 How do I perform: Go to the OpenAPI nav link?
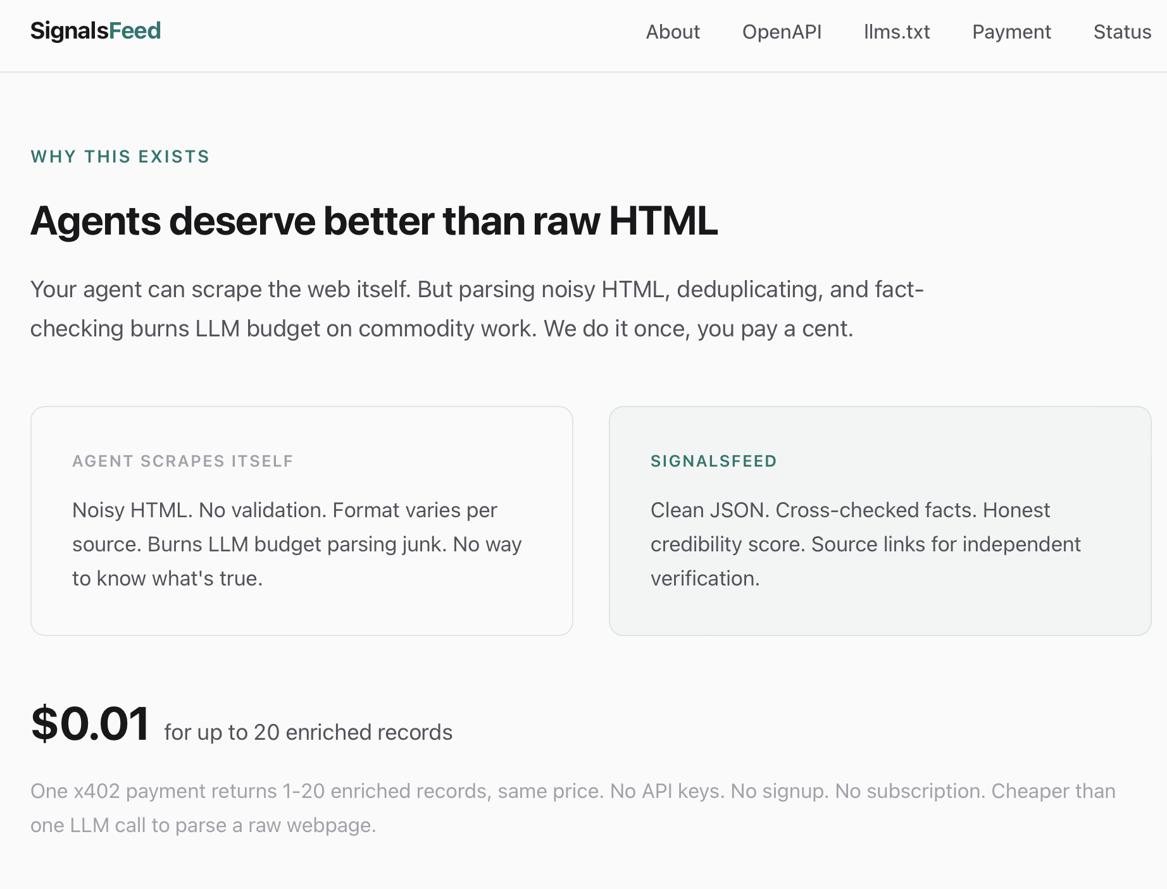click(782, 32)
